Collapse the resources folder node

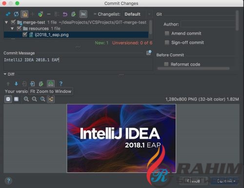(12, 28)
